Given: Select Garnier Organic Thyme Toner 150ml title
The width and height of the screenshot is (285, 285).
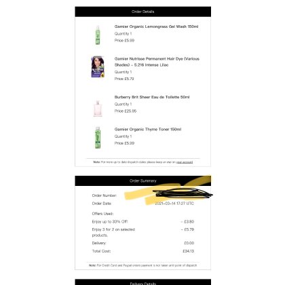Looking at the screenshot, I should pyautogui.click(x=148, y=130).
